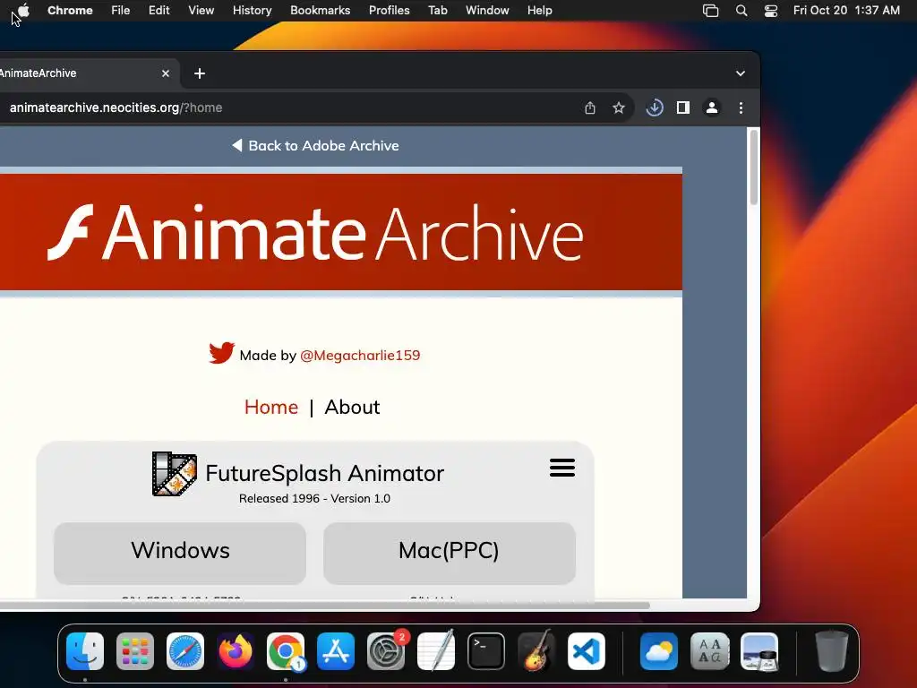Select the AnimateArchive browser tab

click(81, 73)
